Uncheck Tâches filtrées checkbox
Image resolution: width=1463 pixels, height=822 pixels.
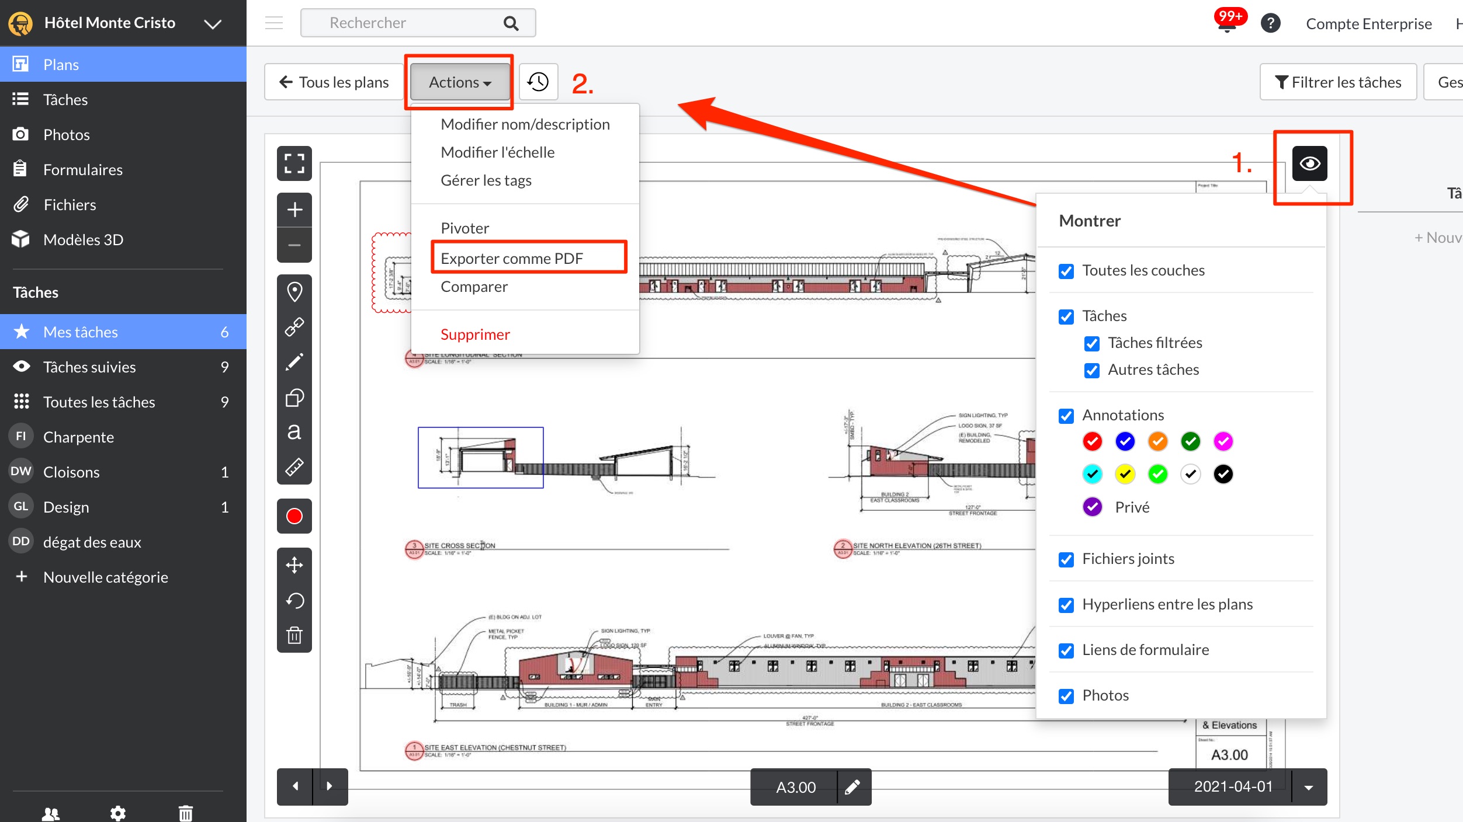click(x=1092, y=343)
